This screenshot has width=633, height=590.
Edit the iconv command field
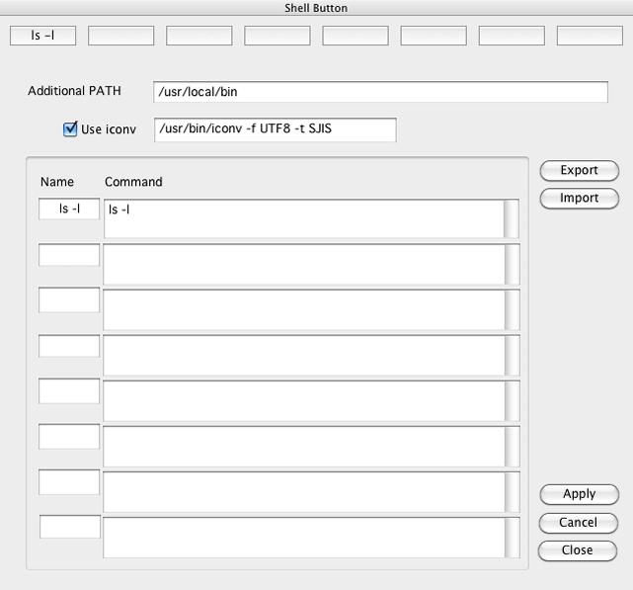pyautogui.click(x=275, y=129)
